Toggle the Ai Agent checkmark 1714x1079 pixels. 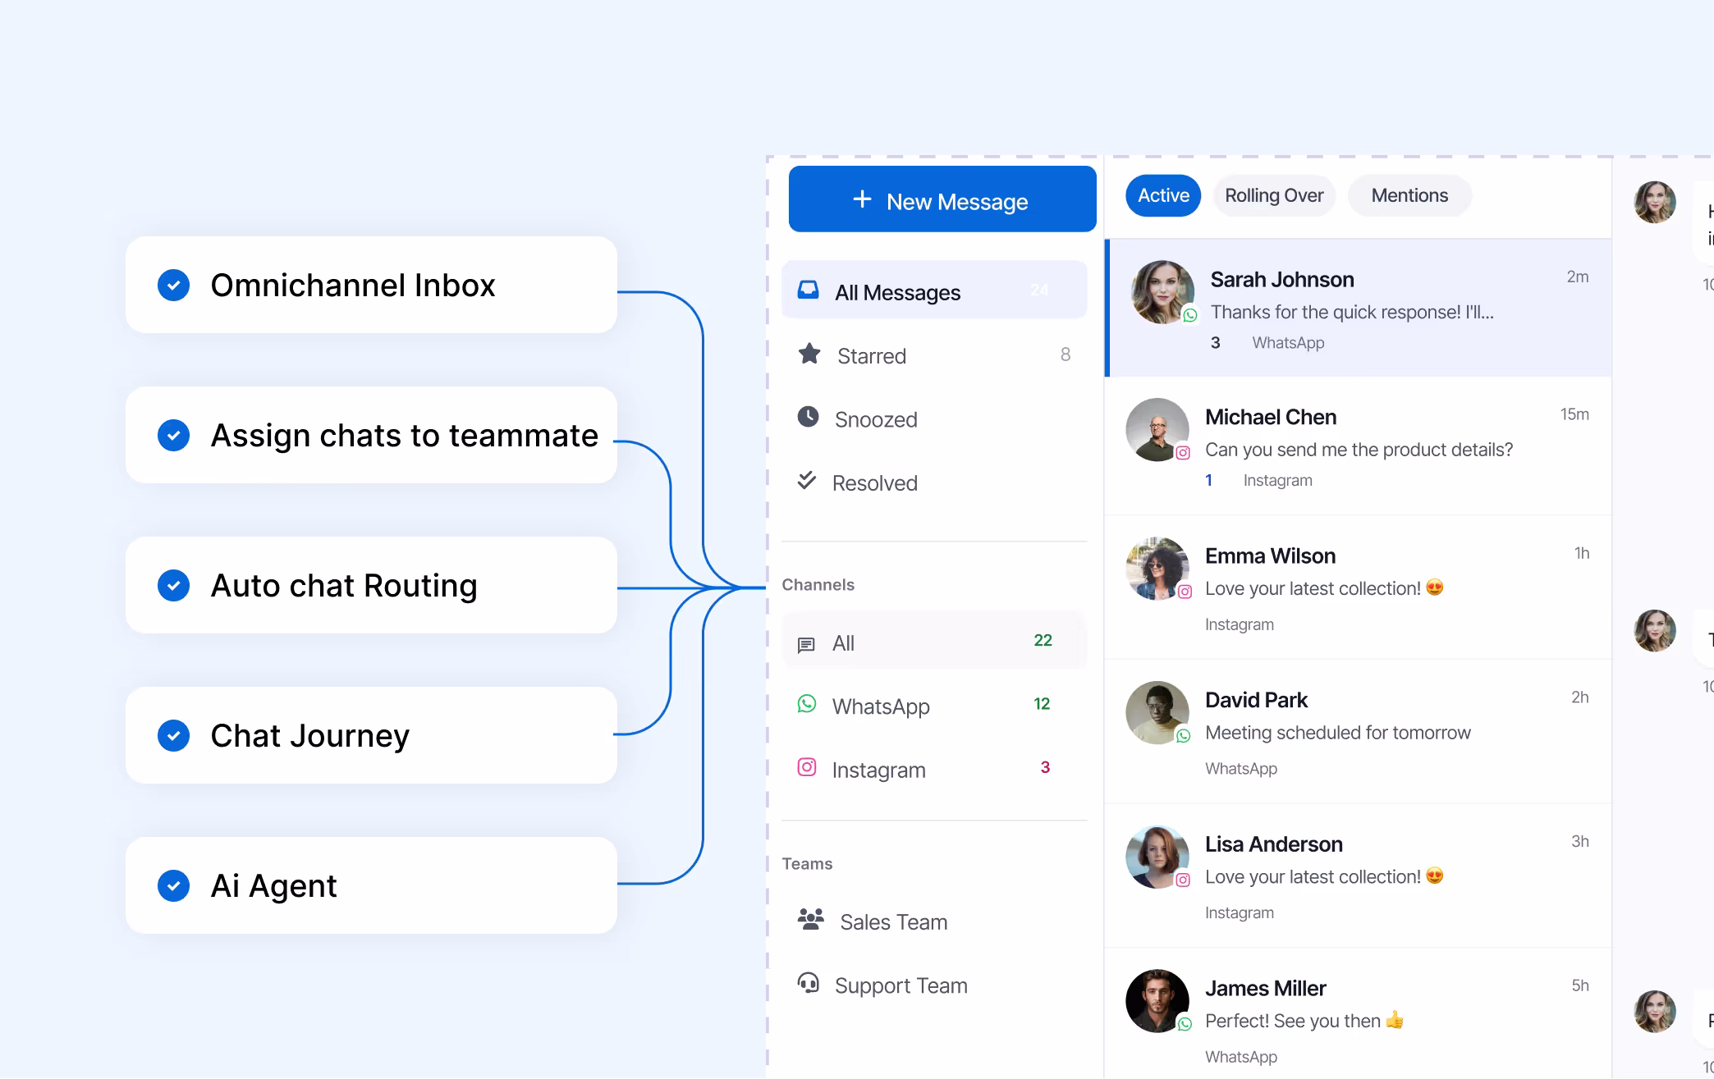click(173, 886)
